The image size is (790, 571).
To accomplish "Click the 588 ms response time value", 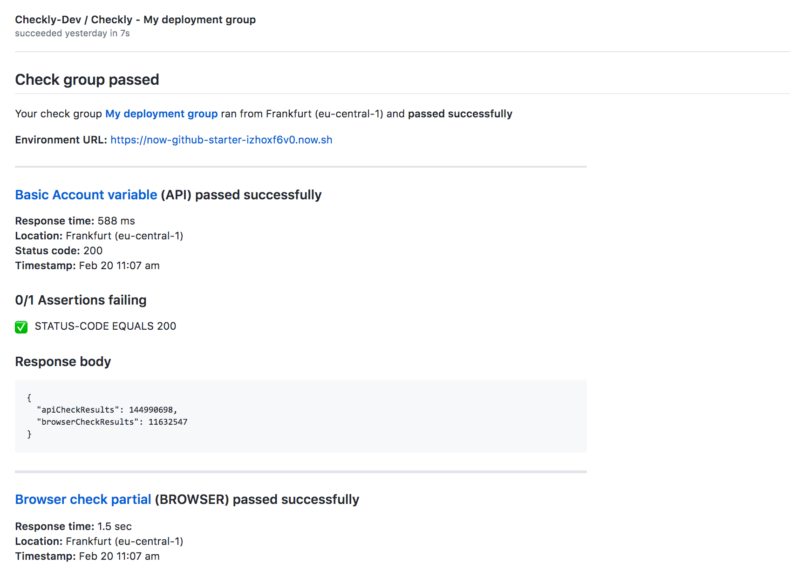I will [x=116, y=221].
